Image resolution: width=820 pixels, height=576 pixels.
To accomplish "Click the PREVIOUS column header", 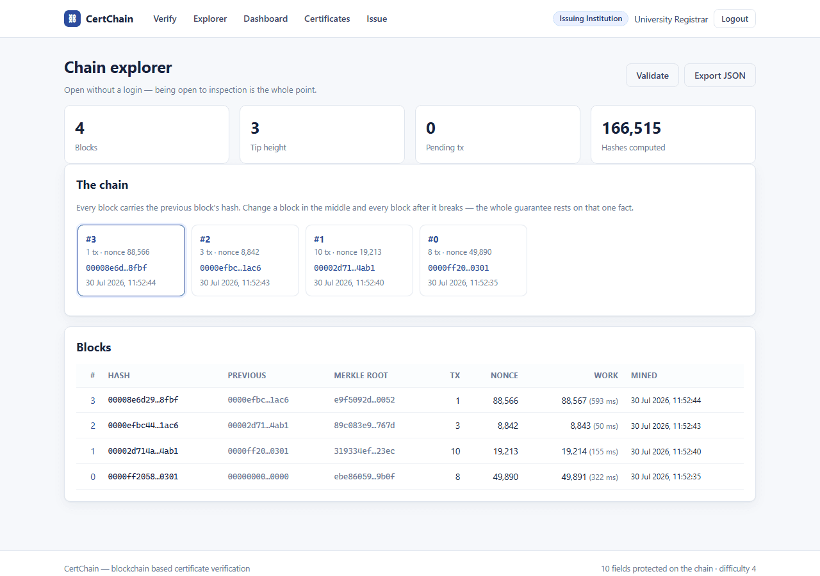I will point(247,376).
